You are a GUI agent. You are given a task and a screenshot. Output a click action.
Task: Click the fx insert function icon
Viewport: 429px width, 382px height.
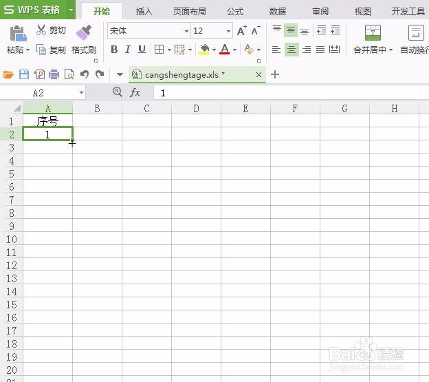pos(135,92)
